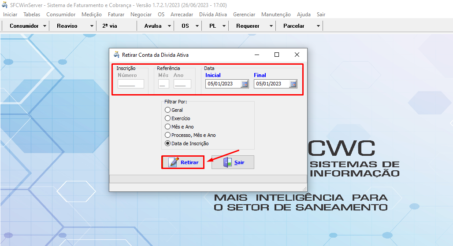Open the Final date calendar picker
This screenshot has height=246, width=453.
coord(293,84)
